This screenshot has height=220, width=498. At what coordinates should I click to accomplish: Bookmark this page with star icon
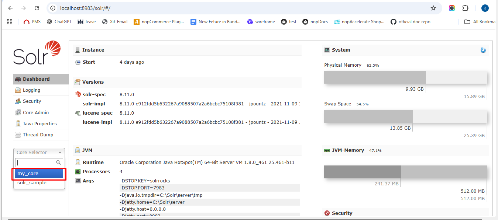433,8
